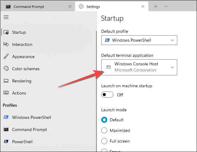Click the Actions keyboard icon

pos(6,93)
